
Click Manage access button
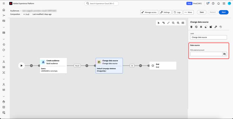pyautogui.click(x=149, y=12)
